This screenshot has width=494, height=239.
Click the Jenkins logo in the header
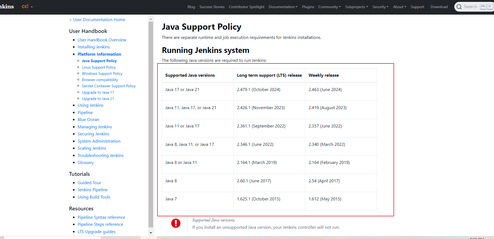pos(7,6)
